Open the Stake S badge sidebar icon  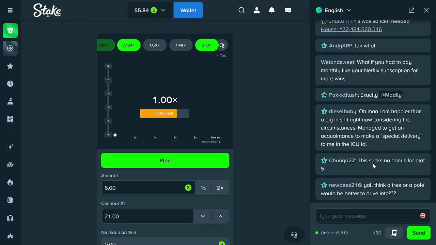[10, 200]
